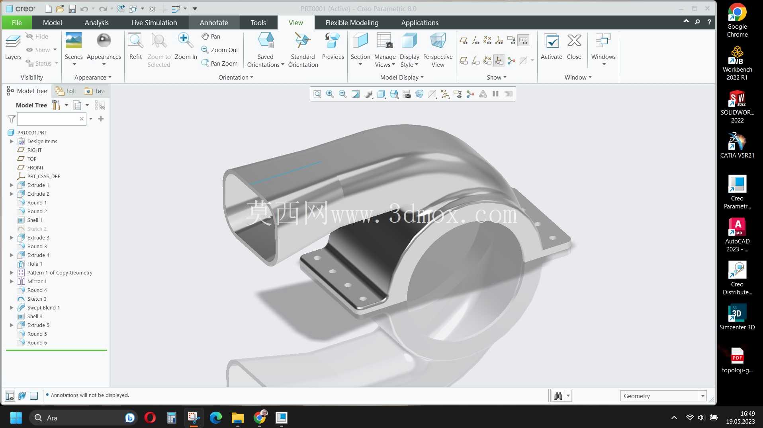Screen dimensions: 763x428
Task: Expand the Swept Blend 1 node
Action: pyautogui.click(x=12, y=308)
